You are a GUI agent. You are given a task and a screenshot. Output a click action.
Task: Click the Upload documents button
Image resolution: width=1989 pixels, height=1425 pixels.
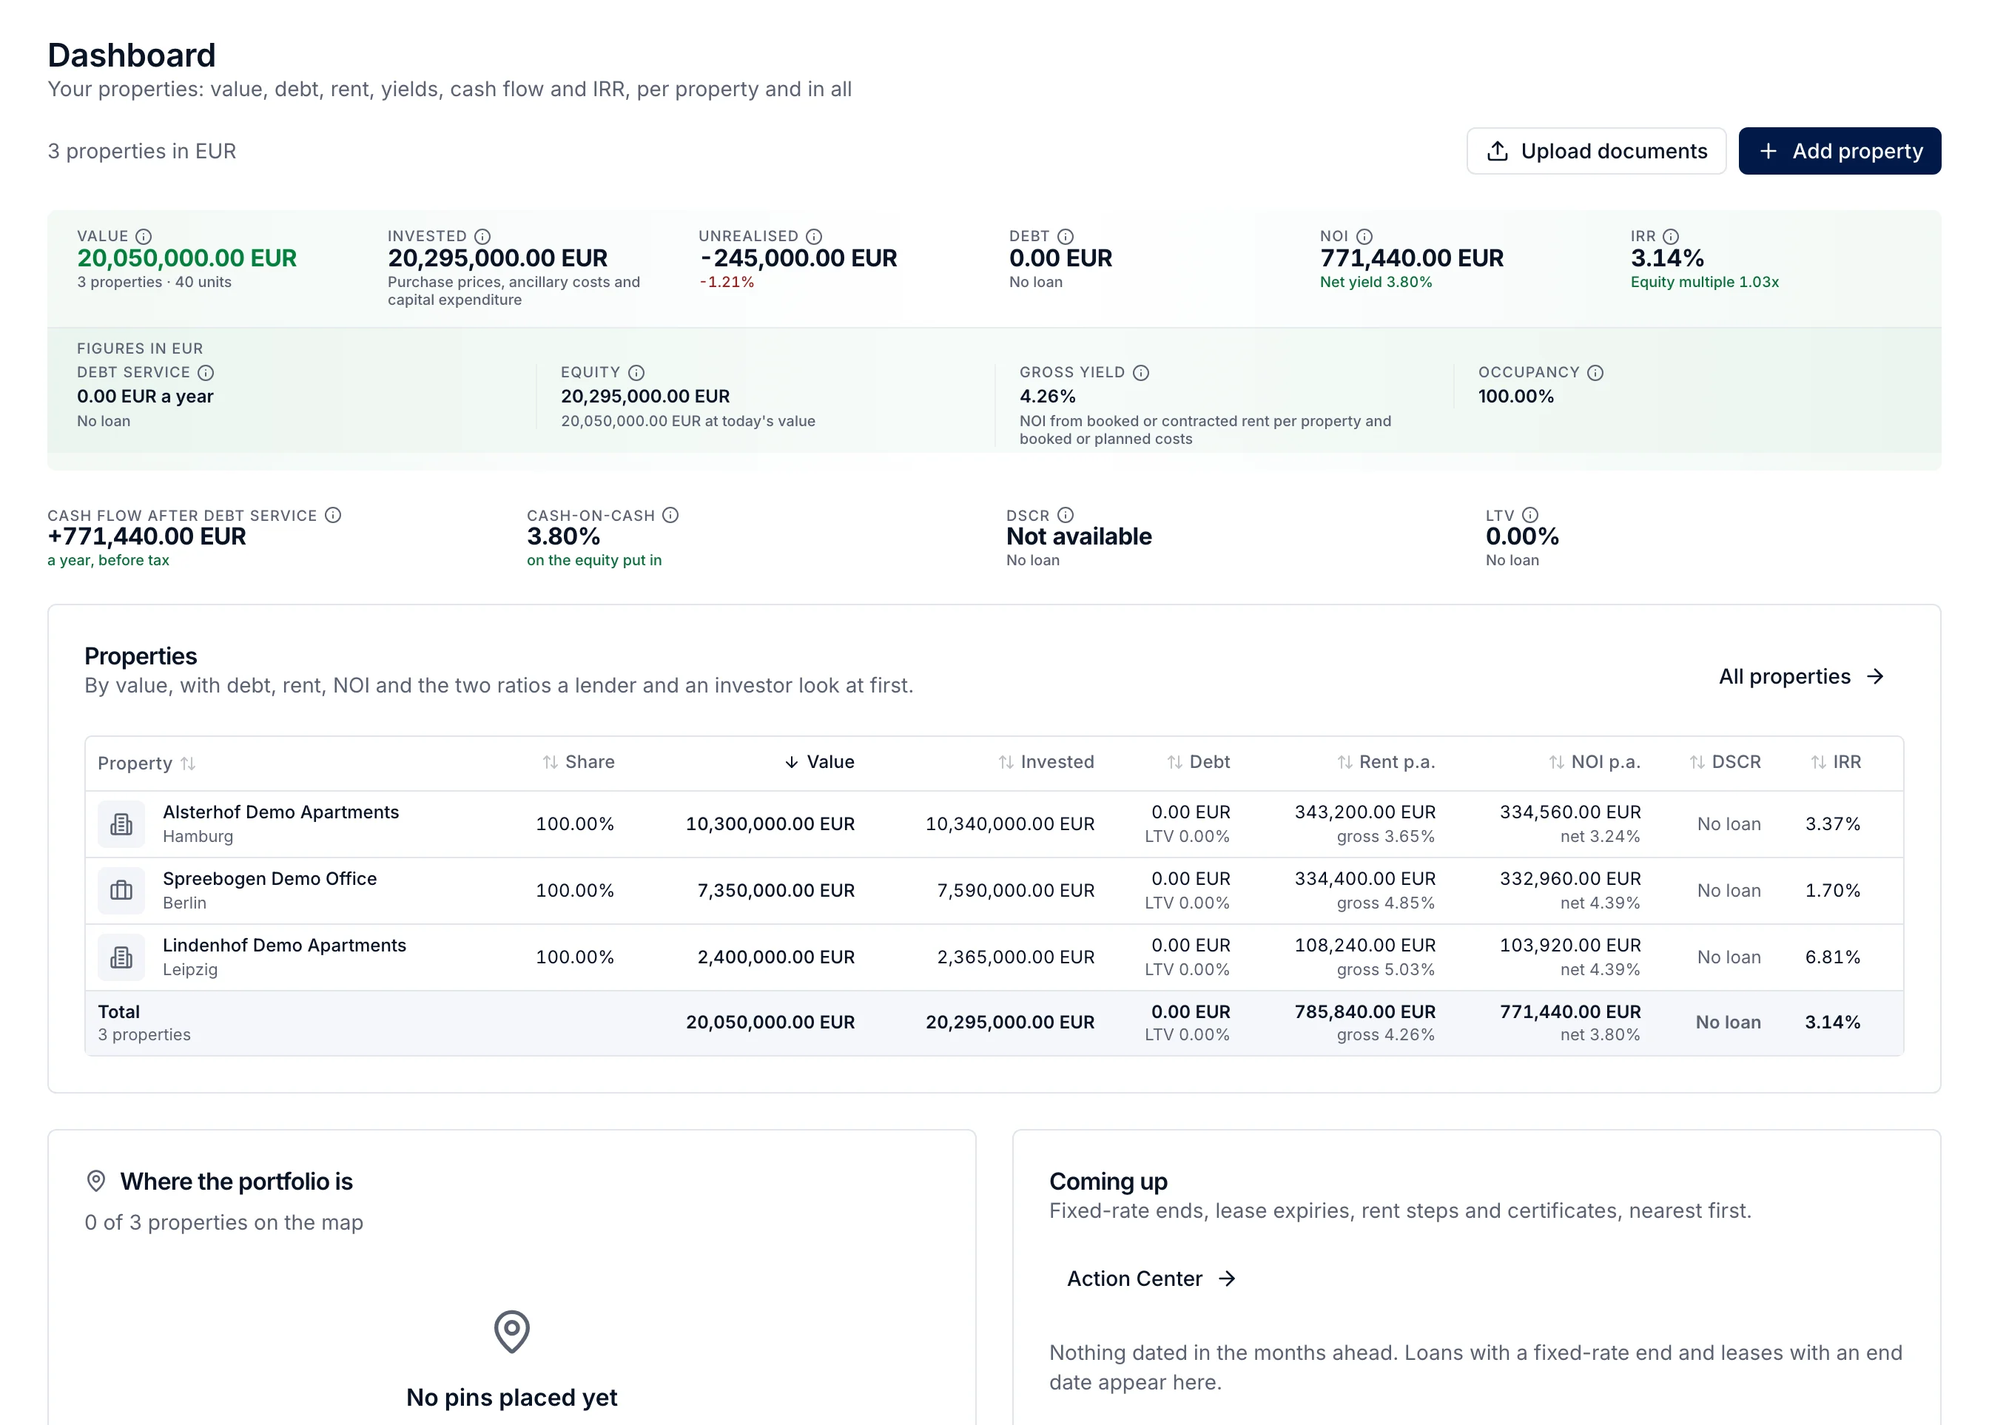coord(1596,151)
